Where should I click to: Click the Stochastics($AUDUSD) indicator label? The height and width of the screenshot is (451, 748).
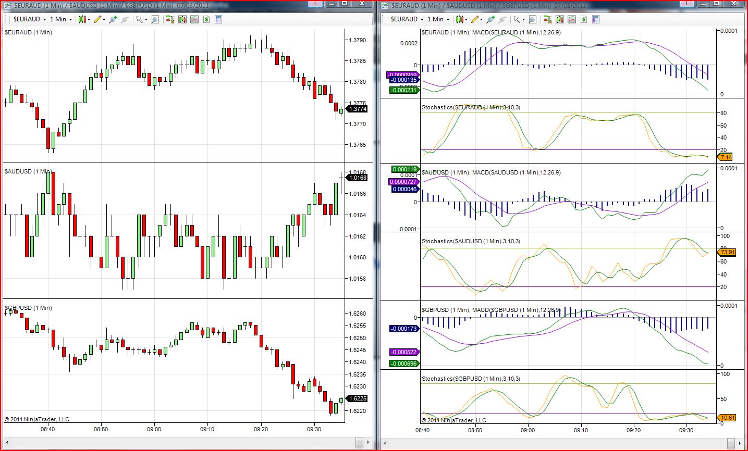tap(471, 241)
